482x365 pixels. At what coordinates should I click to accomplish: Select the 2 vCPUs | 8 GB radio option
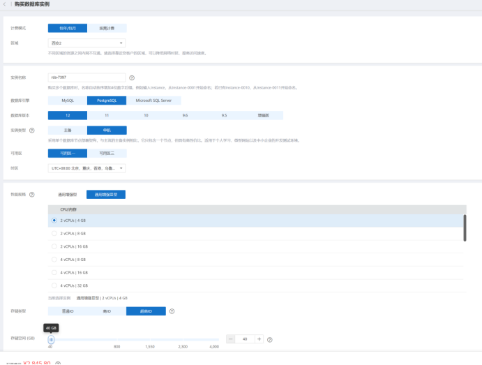[x=54, y=233]
